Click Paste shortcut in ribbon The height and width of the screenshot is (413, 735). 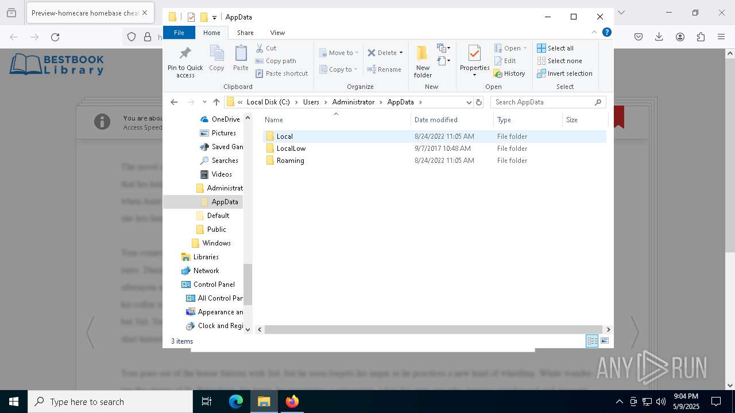(x=282, y=73)
